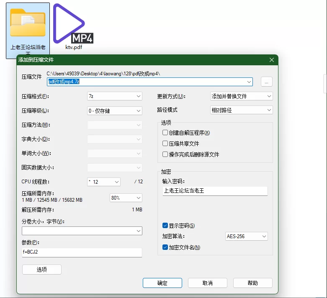
Task: Open the 加密算法 AES-256 dropdown
Action: coord(247,236)
